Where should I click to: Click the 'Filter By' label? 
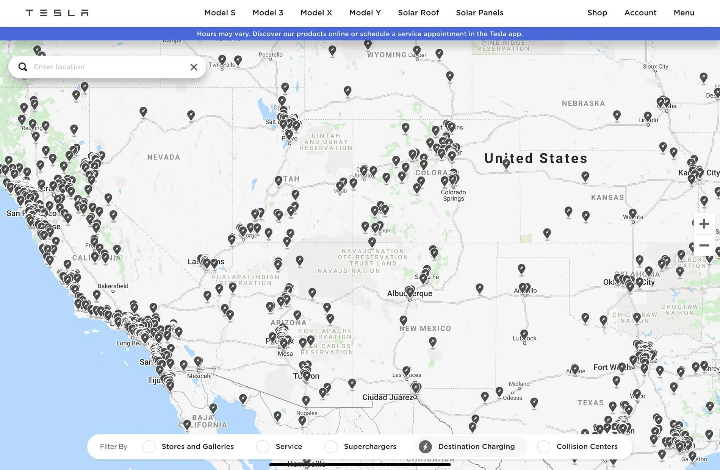coord(114,447)
